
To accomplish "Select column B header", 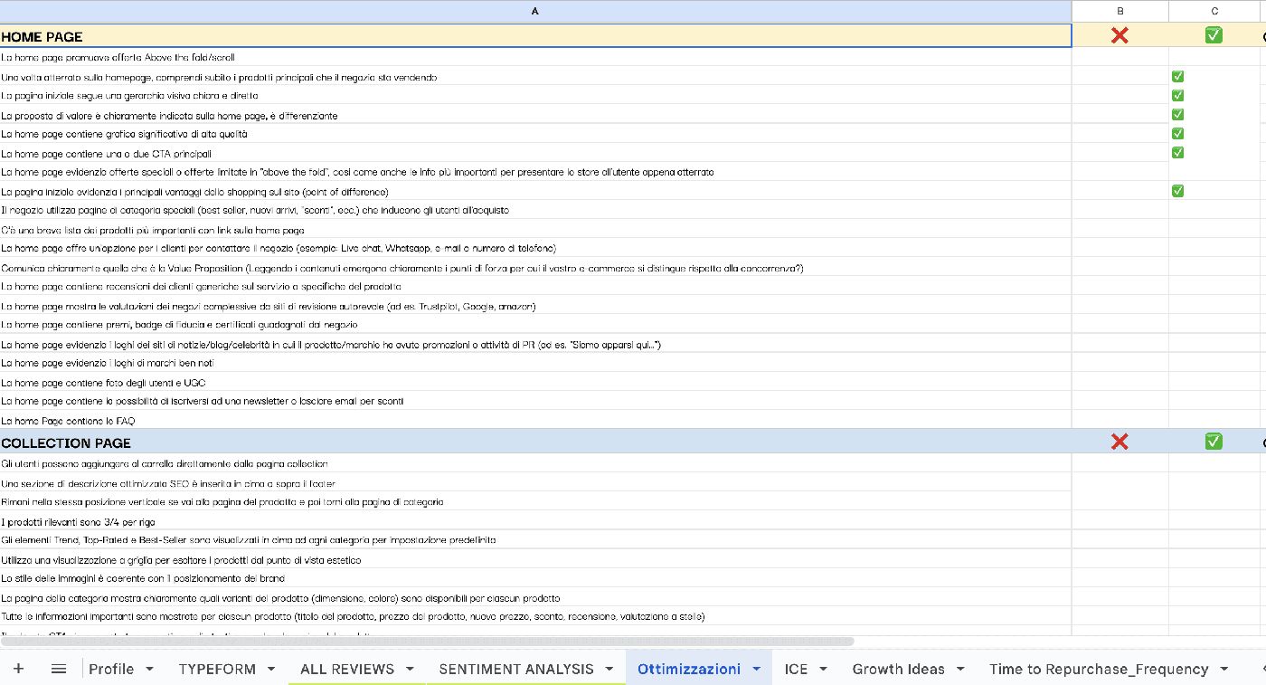I will pos(1120,11).
